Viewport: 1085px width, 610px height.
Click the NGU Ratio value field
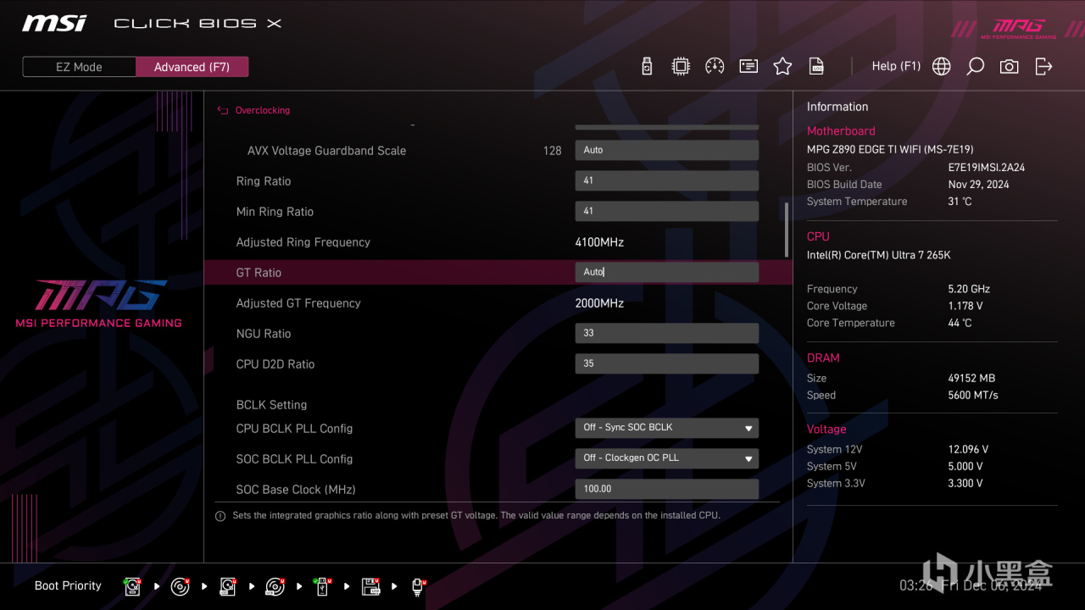(666, 333)
